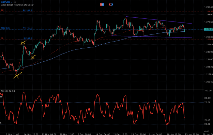This screenshot has width=213, height=135.
Task: Click the red 1.28836 take-profit price
Action: (209, 12)
